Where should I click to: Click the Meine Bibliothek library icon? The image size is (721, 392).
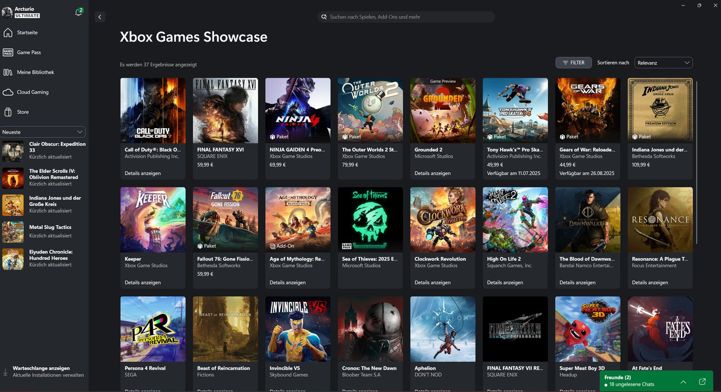pos(8,72)
